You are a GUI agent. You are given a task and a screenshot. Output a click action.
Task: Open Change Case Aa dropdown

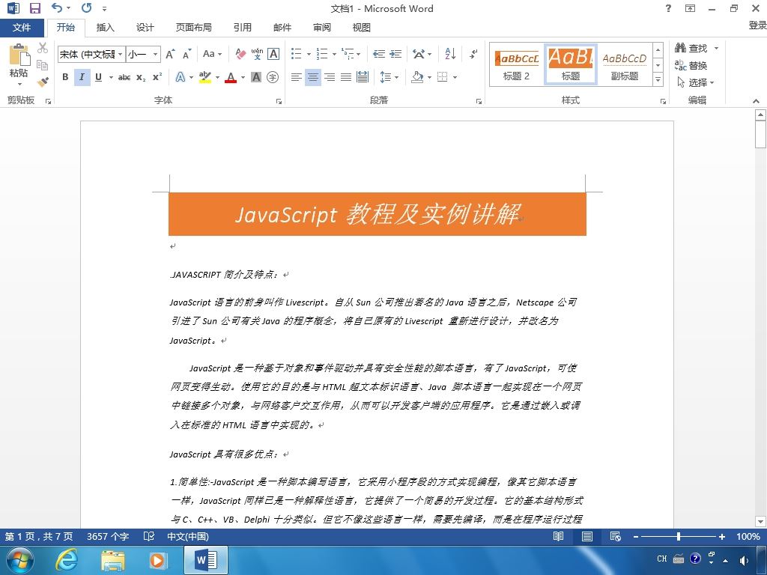(x=212, y=54)
